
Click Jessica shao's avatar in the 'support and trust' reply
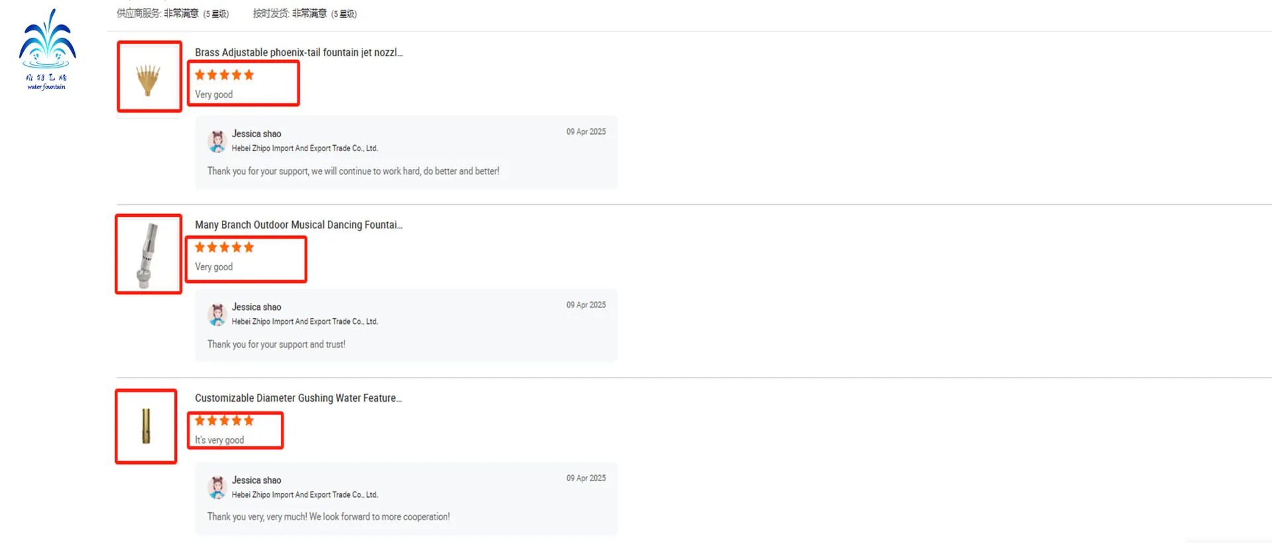(x=217, y=315)
